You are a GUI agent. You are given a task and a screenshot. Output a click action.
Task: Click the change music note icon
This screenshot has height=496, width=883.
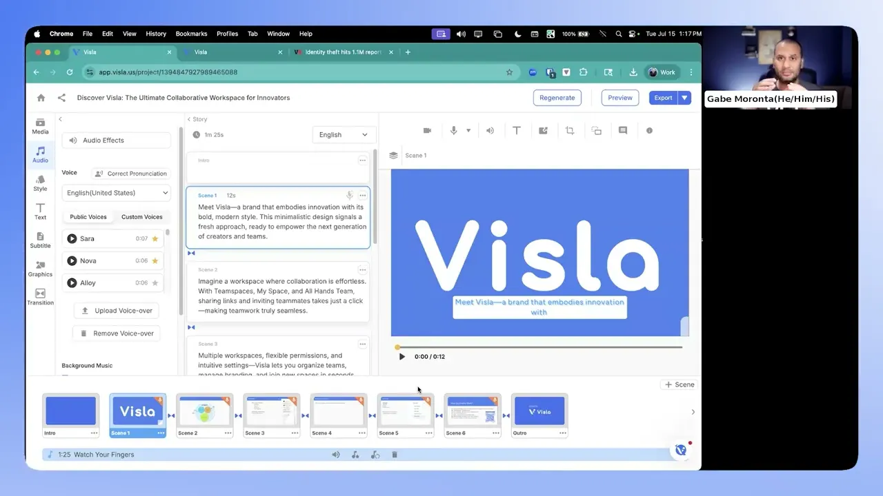[355, 455]
